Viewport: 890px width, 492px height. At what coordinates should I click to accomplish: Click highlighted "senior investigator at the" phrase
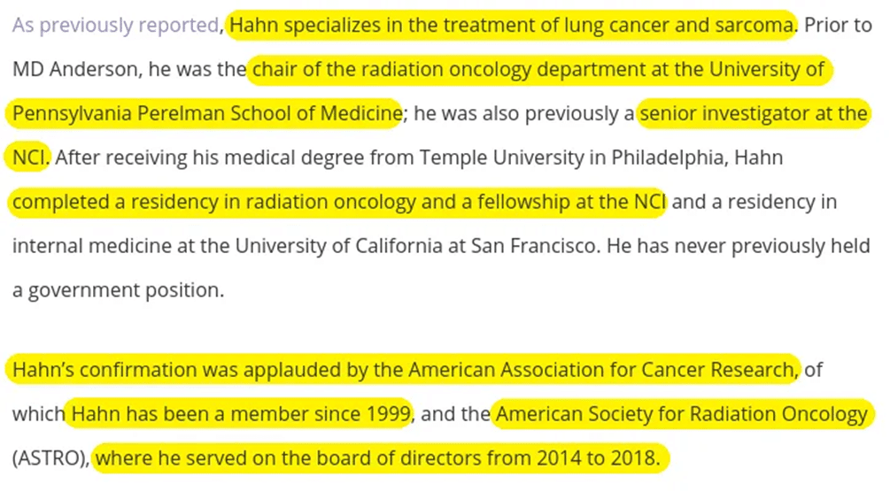click(754, 113)
